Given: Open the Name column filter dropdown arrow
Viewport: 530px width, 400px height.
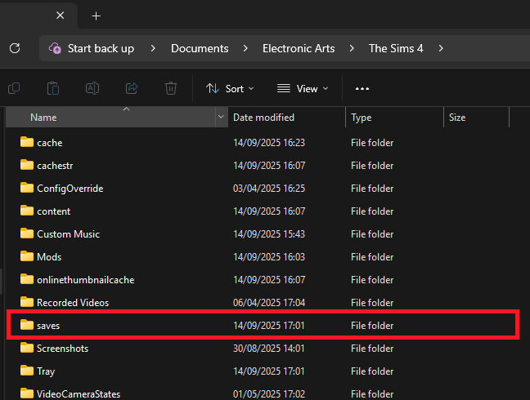Looking at the screenshot, I should click(221, 117).
